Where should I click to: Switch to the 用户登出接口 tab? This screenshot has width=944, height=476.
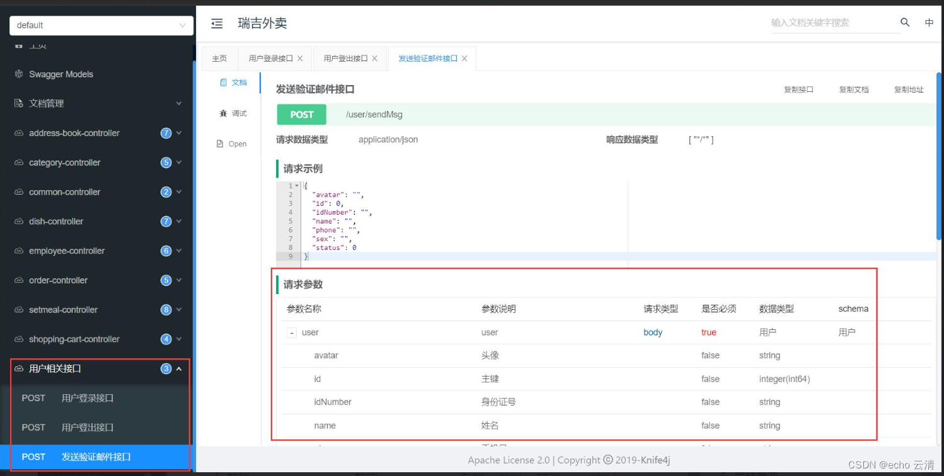point(345,59)
